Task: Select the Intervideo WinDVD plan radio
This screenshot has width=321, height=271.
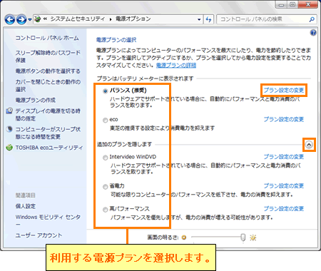Action: 105,158
